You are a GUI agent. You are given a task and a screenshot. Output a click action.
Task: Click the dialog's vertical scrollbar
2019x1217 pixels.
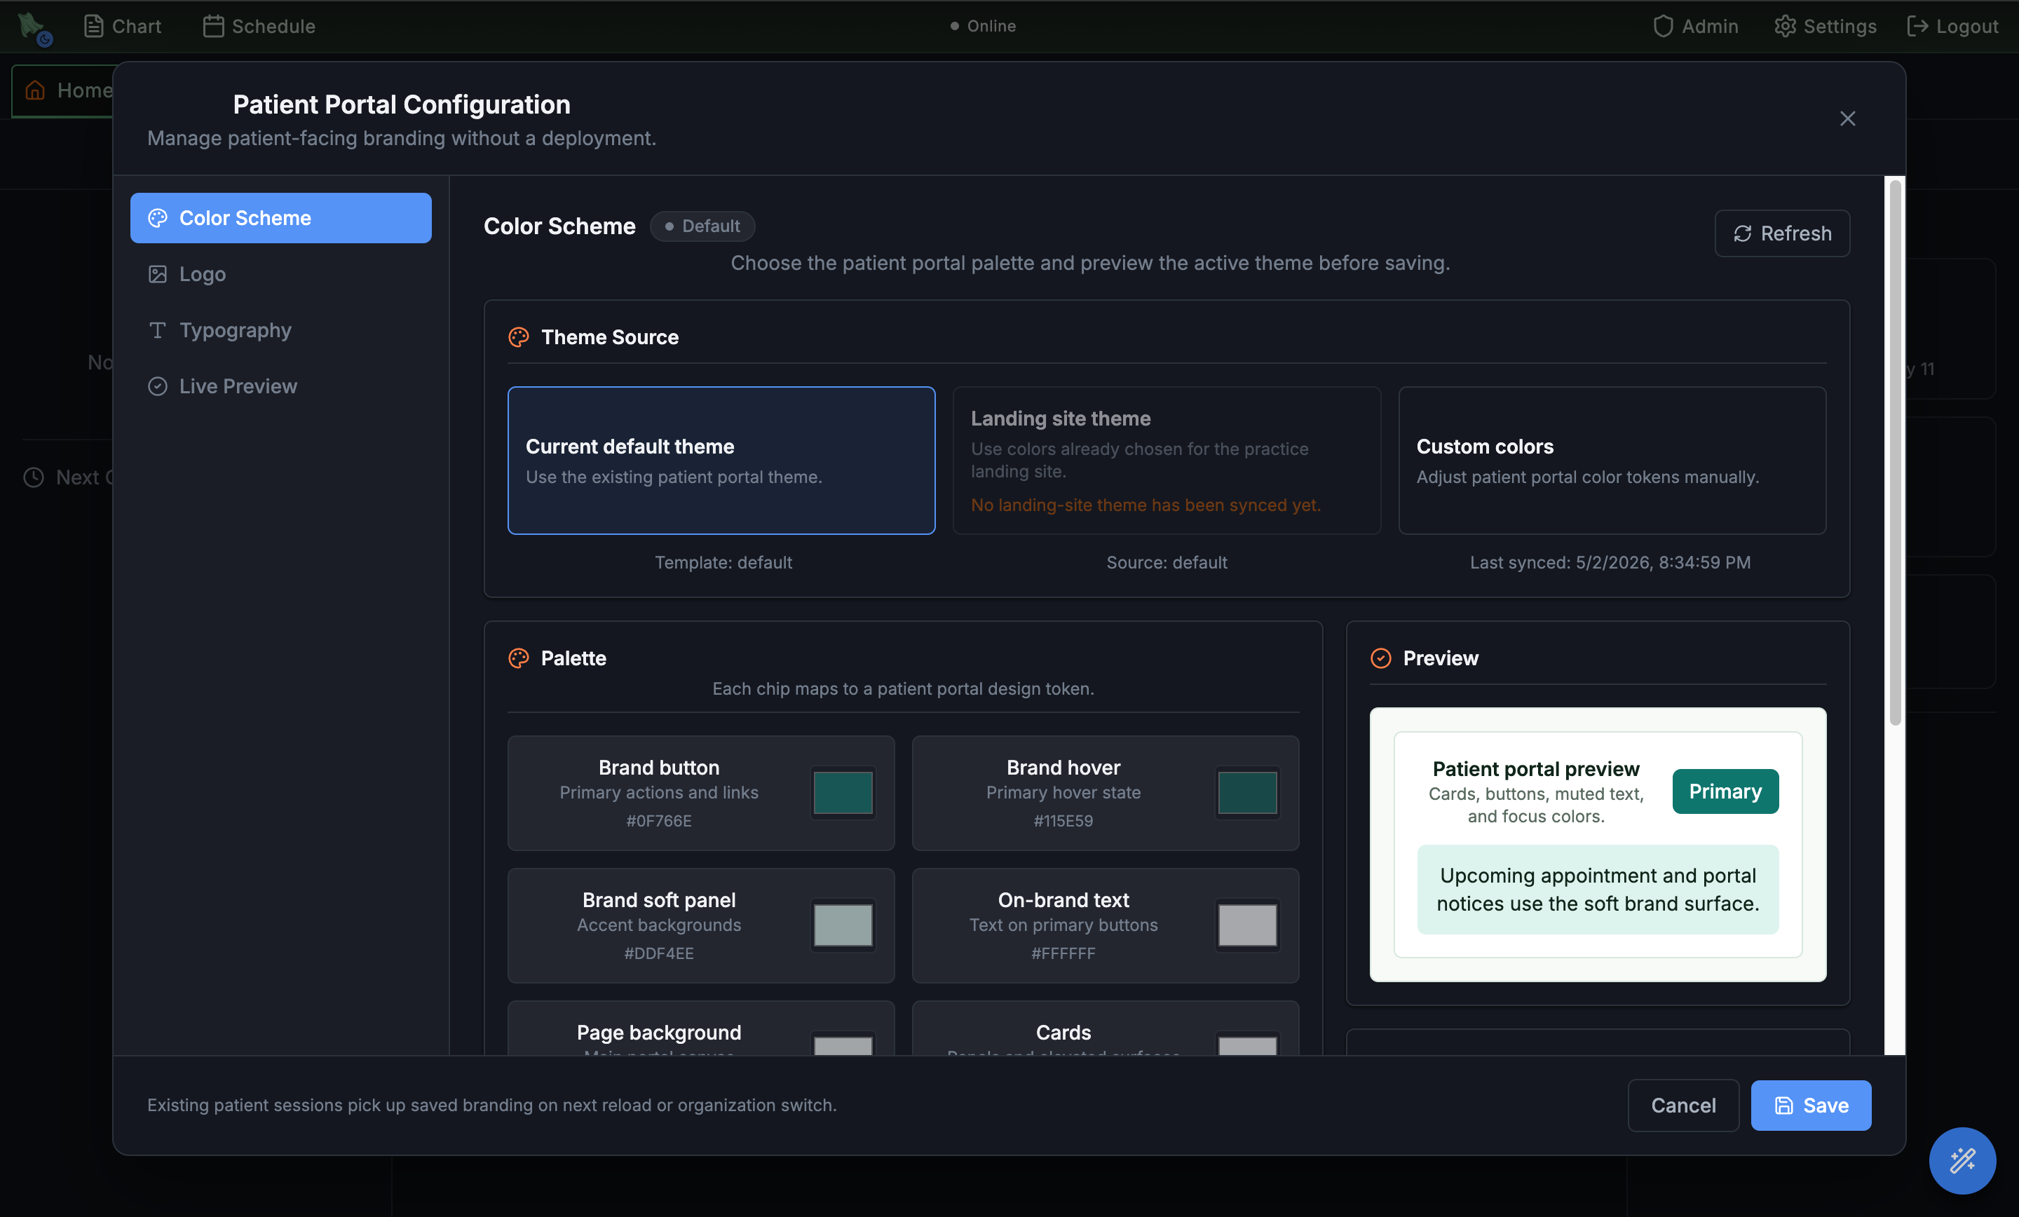click(x=1894, y=452)
